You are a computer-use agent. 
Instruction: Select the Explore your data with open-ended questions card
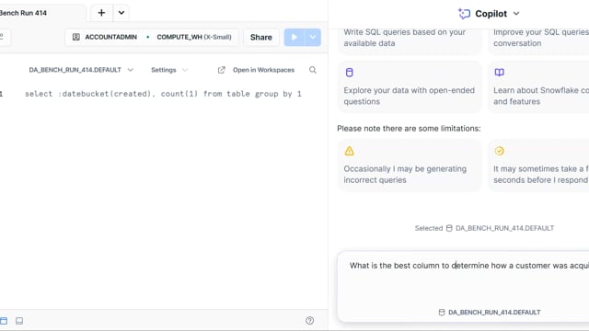[x=410, y=87]
